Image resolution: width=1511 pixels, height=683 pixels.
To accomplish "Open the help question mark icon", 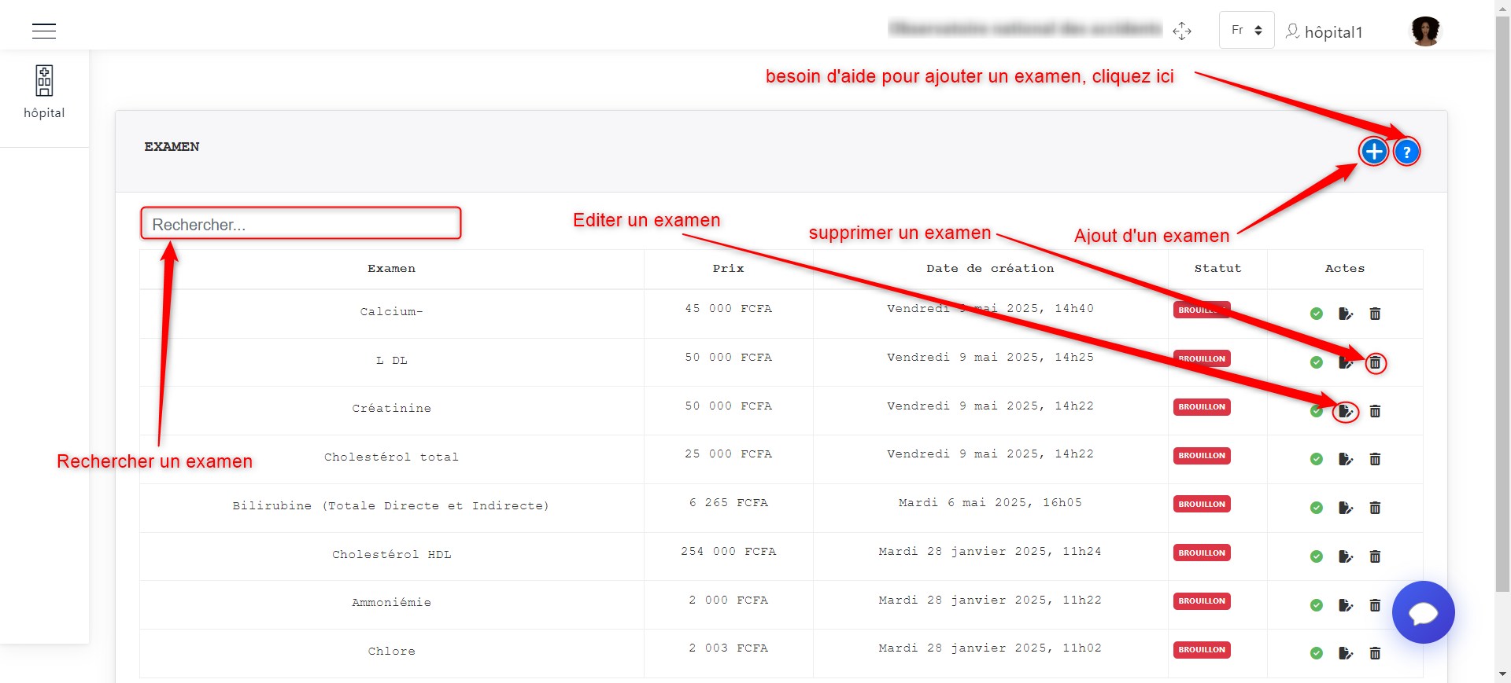I will pos(1406,152).
